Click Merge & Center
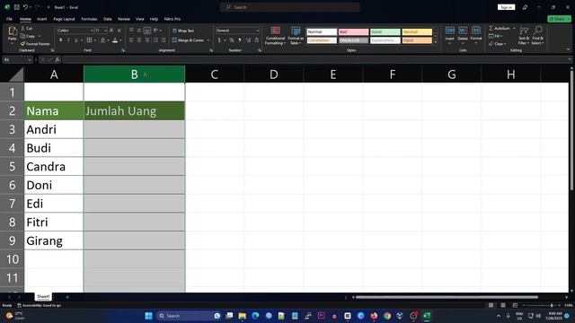 pos(188,39)
